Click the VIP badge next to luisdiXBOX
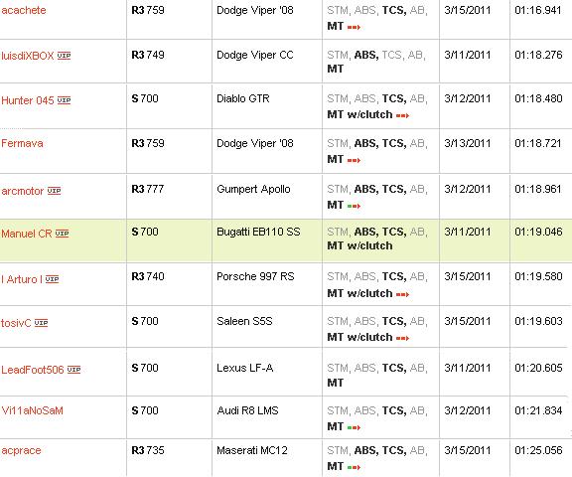 click(x=64, y=56)
